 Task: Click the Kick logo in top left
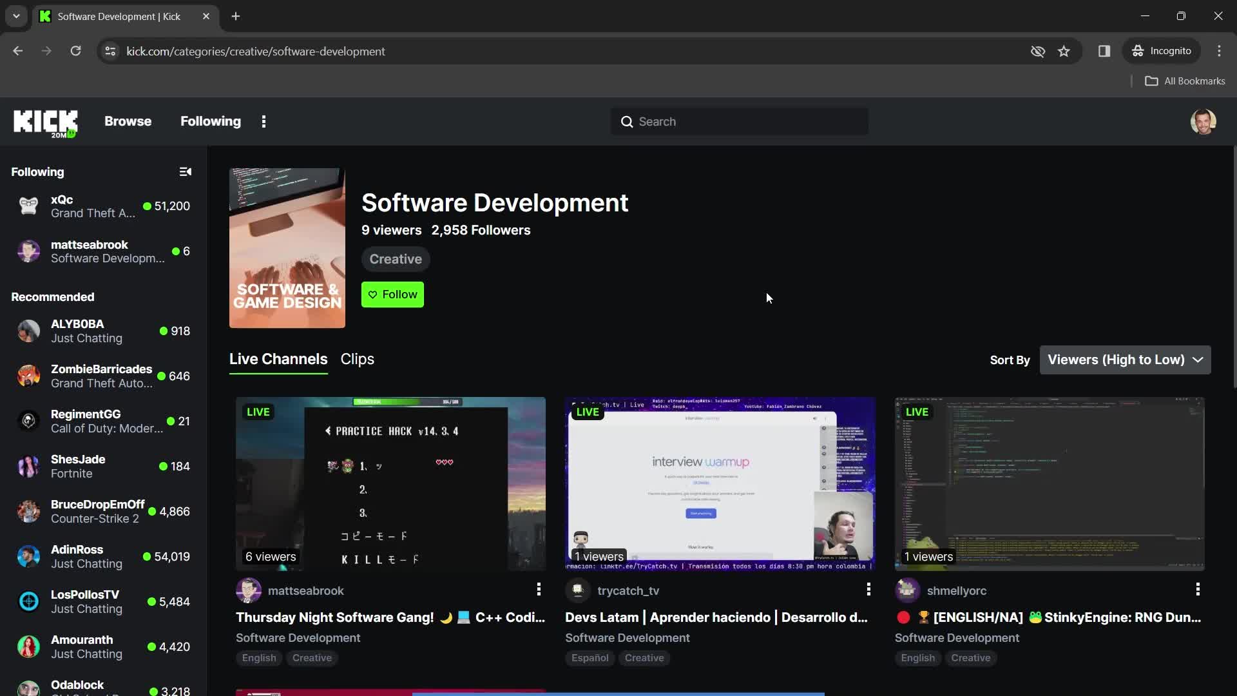pos(44,122)
